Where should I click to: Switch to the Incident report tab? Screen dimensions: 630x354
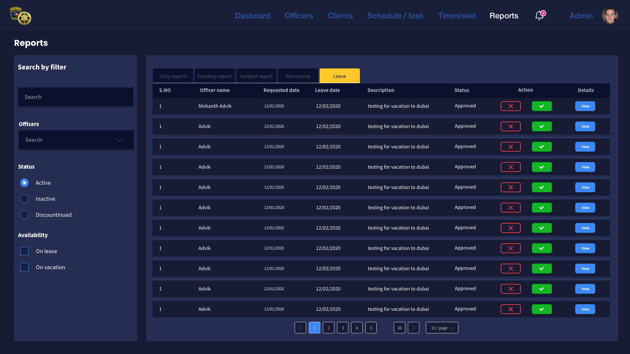pyautogui.click(x=256, y=76)
